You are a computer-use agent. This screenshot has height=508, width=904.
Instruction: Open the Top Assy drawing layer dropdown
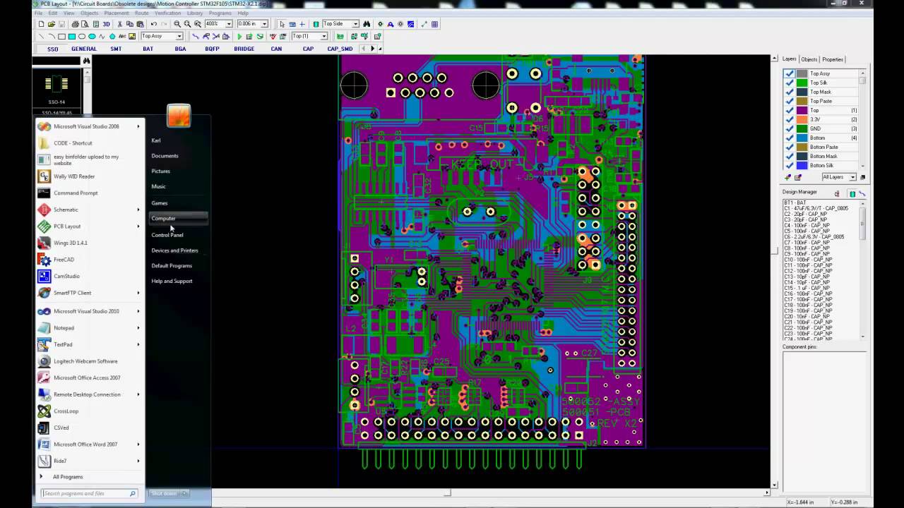click(179, 36)
